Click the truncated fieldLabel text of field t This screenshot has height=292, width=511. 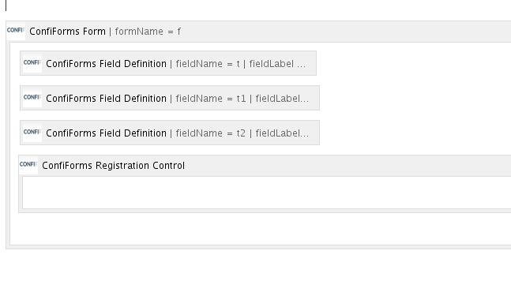(277, 64)
